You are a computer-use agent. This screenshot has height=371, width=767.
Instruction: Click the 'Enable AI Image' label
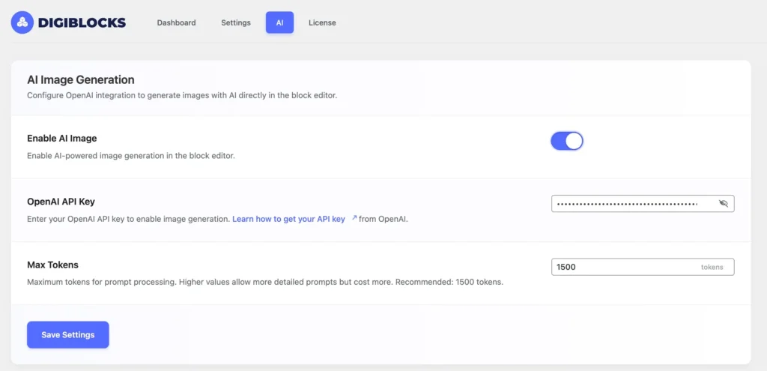[x=62, y=139]
